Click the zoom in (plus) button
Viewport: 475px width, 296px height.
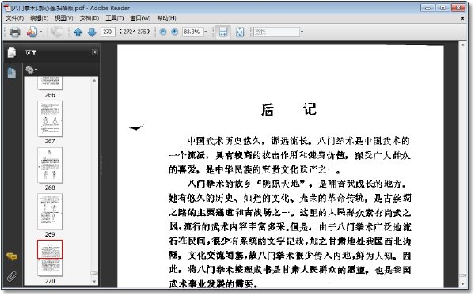[174, 32]
